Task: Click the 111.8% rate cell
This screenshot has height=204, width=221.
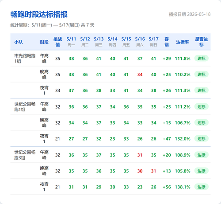Action: (x=183, y=59)
